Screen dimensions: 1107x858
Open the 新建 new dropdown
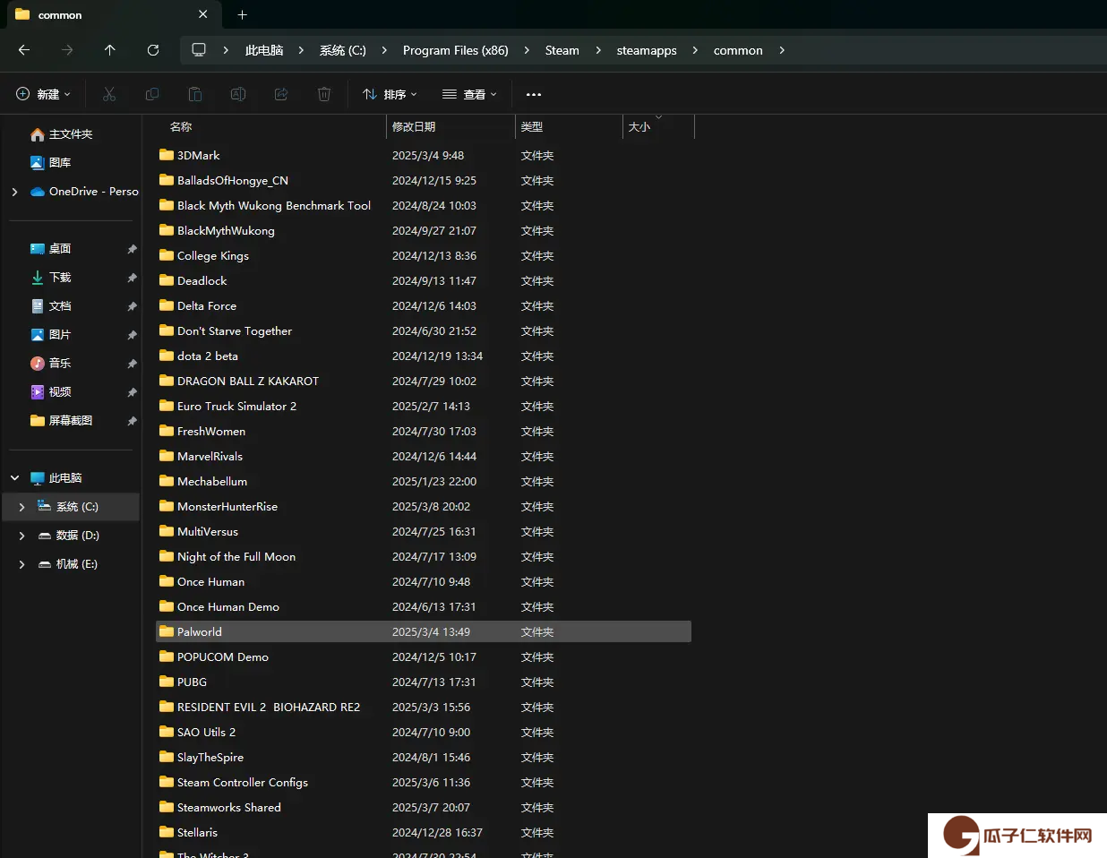(x=43, y=94)
